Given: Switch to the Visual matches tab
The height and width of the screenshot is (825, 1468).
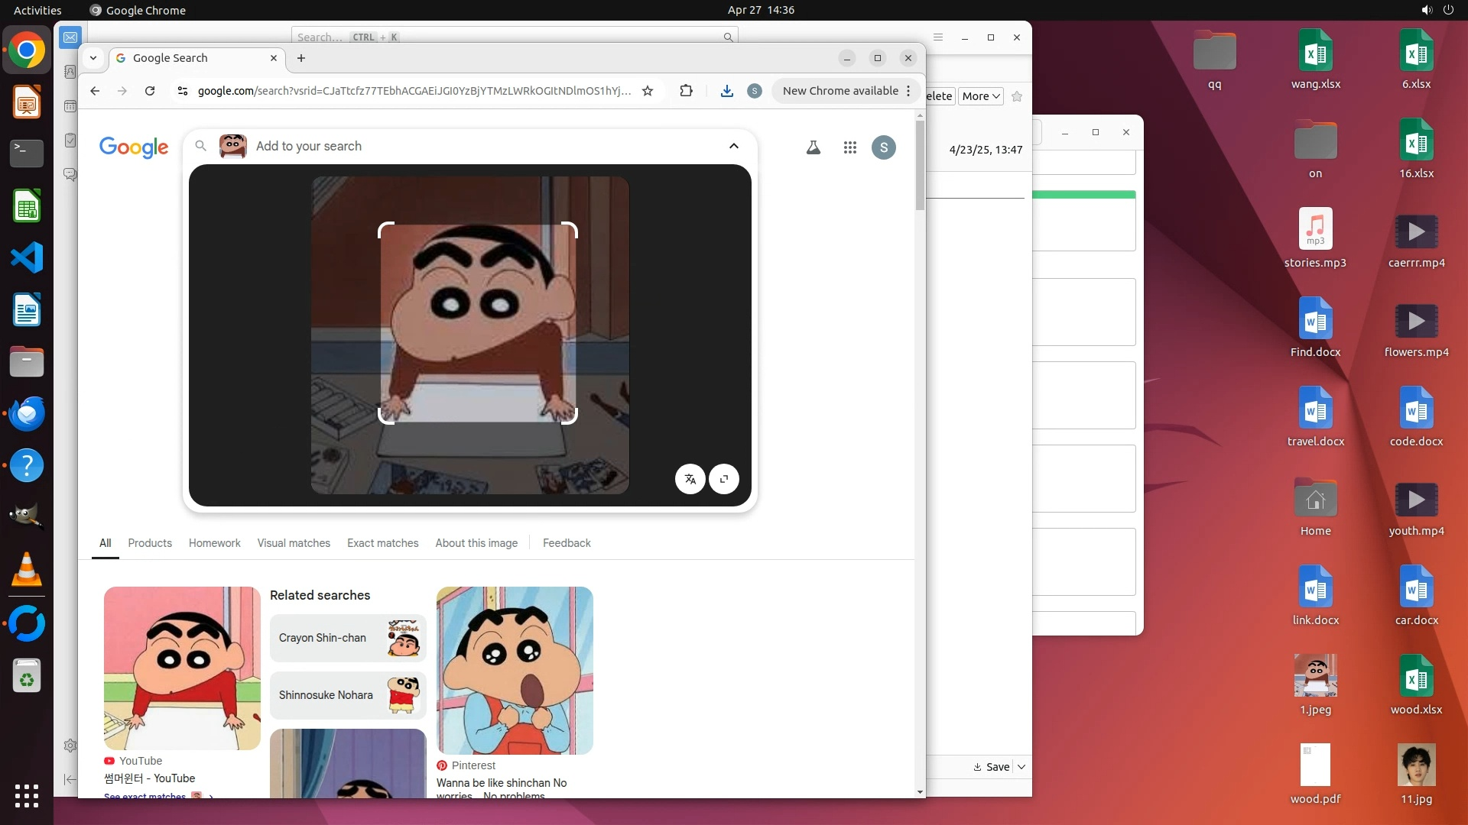Looking at the screenshot, I should click(x=294, y=543).
